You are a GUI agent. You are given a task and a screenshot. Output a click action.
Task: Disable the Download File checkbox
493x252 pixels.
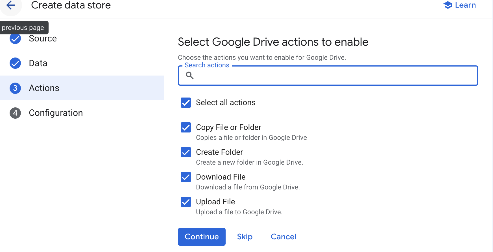pyautogui.click(x=186, y=177)
